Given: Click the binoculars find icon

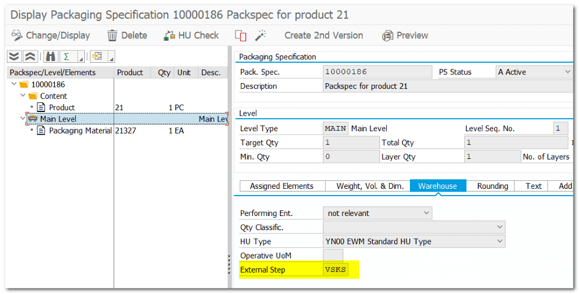Looking at the screenshot, I should click(50, 57).
